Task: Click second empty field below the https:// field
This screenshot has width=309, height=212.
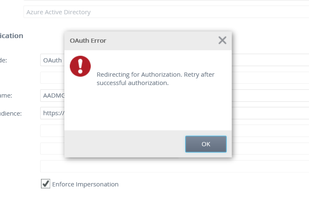Action: click(x=52, y=148)
